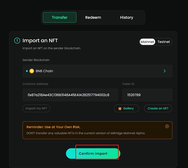Open the Redeem tab

(x=93, y=17)
